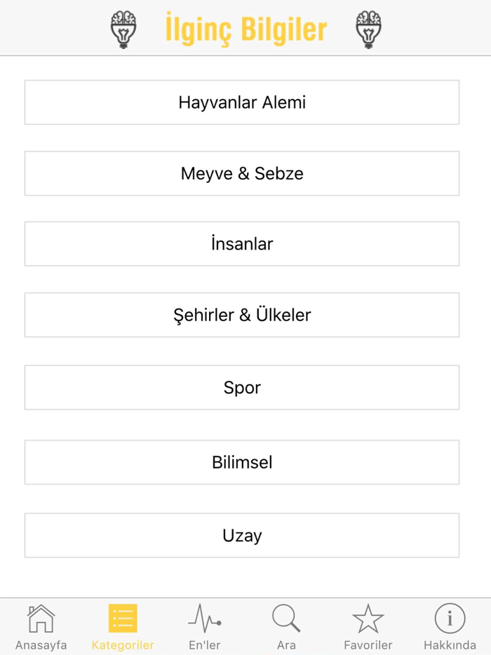
Task: Open the Uzay category
Action: [242, 535]
